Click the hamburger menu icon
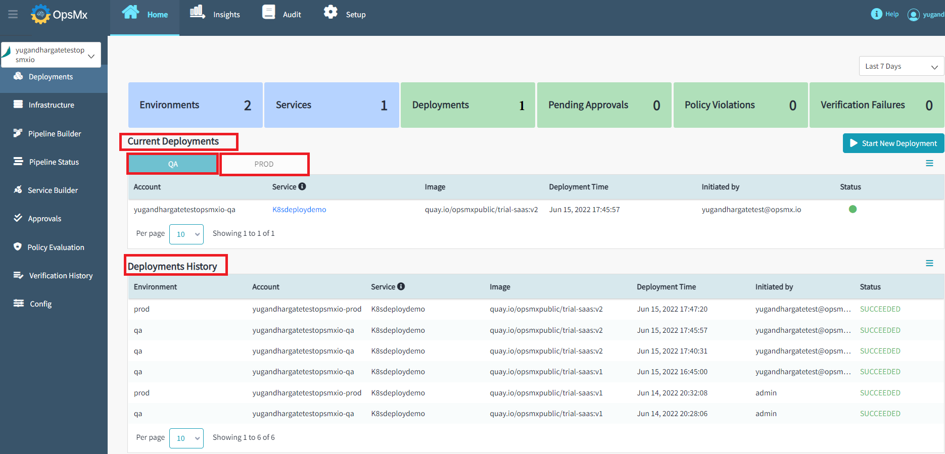The width and height of the screenshot is (945, 454). [x=13, y=15]
